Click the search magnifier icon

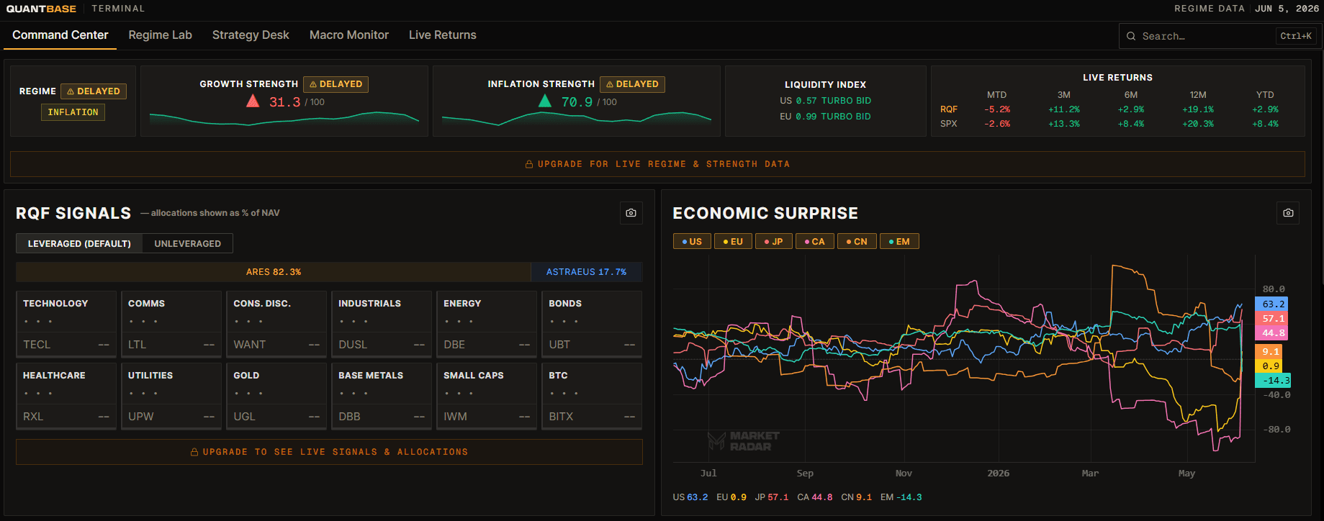1131,36
